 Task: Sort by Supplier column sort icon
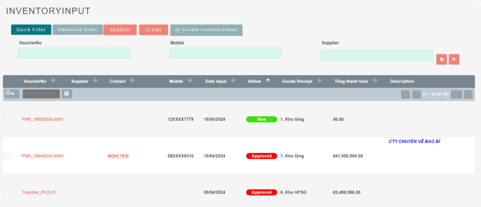click(x=95, y=81)
